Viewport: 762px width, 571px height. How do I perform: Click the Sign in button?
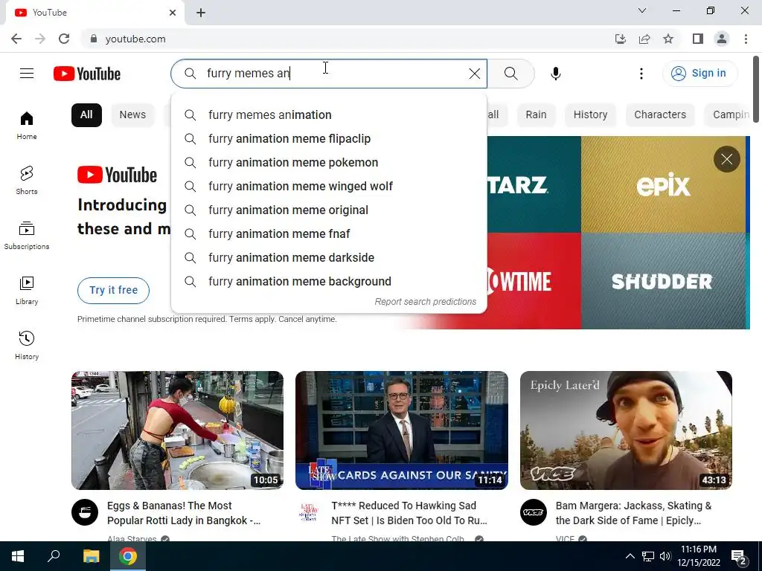click(x=699, y=74)
